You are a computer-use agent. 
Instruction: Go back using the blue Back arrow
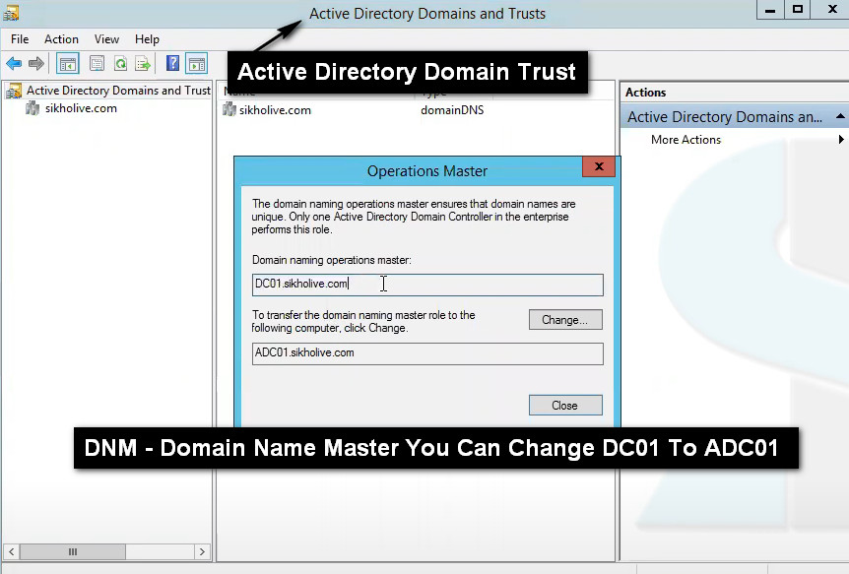tap(14, 64)
